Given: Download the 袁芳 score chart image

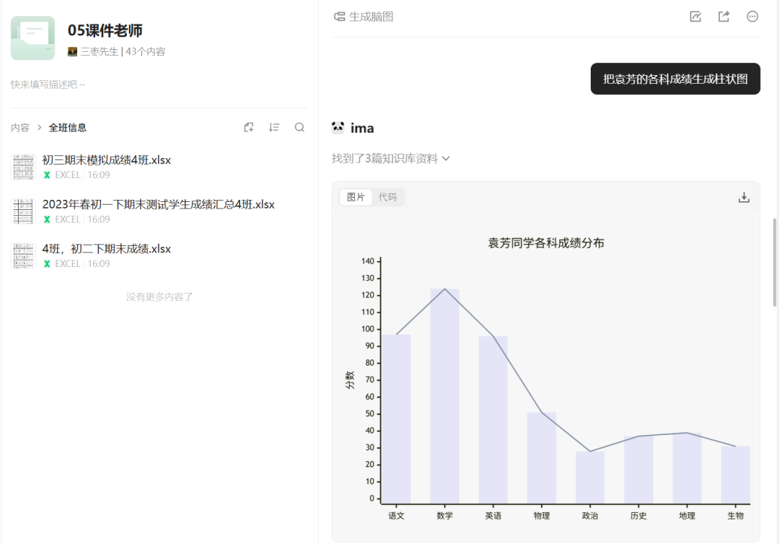Looking at the screenshot, I should coord(744,196).
